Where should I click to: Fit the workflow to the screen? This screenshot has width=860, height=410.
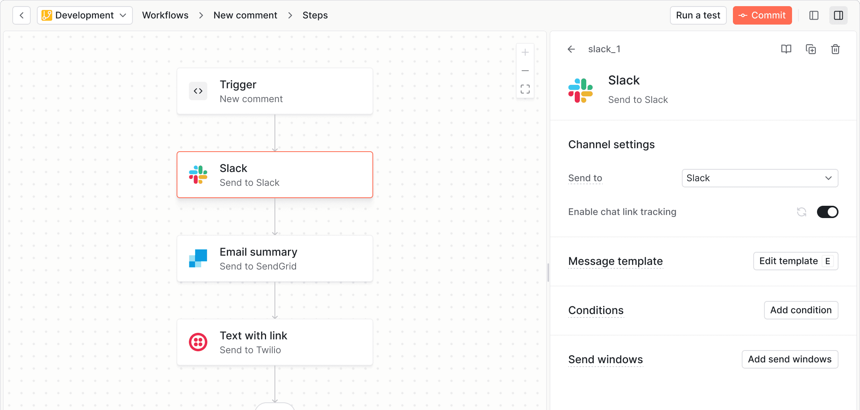coord(525,89)
